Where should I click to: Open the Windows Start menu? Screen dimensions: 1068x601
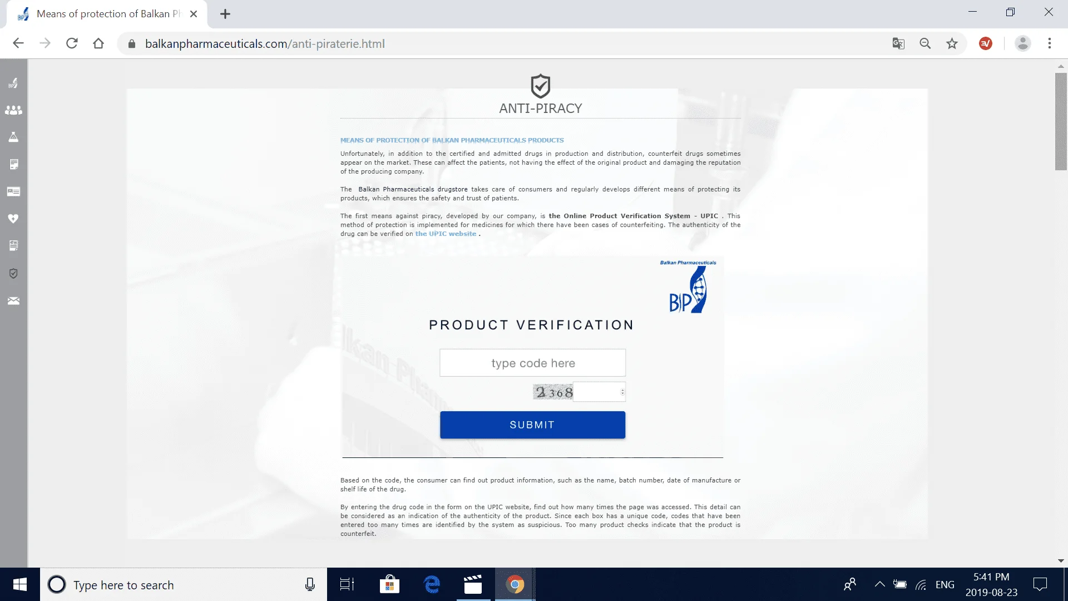(20, 584)
